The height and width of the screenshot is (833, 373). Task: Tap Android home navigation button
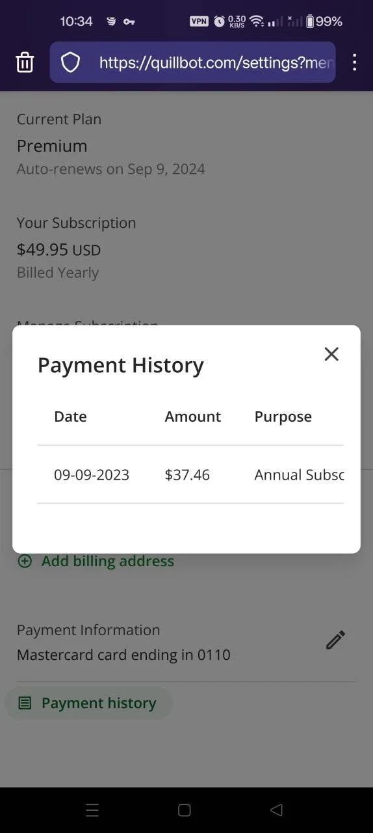coord(185,810)
